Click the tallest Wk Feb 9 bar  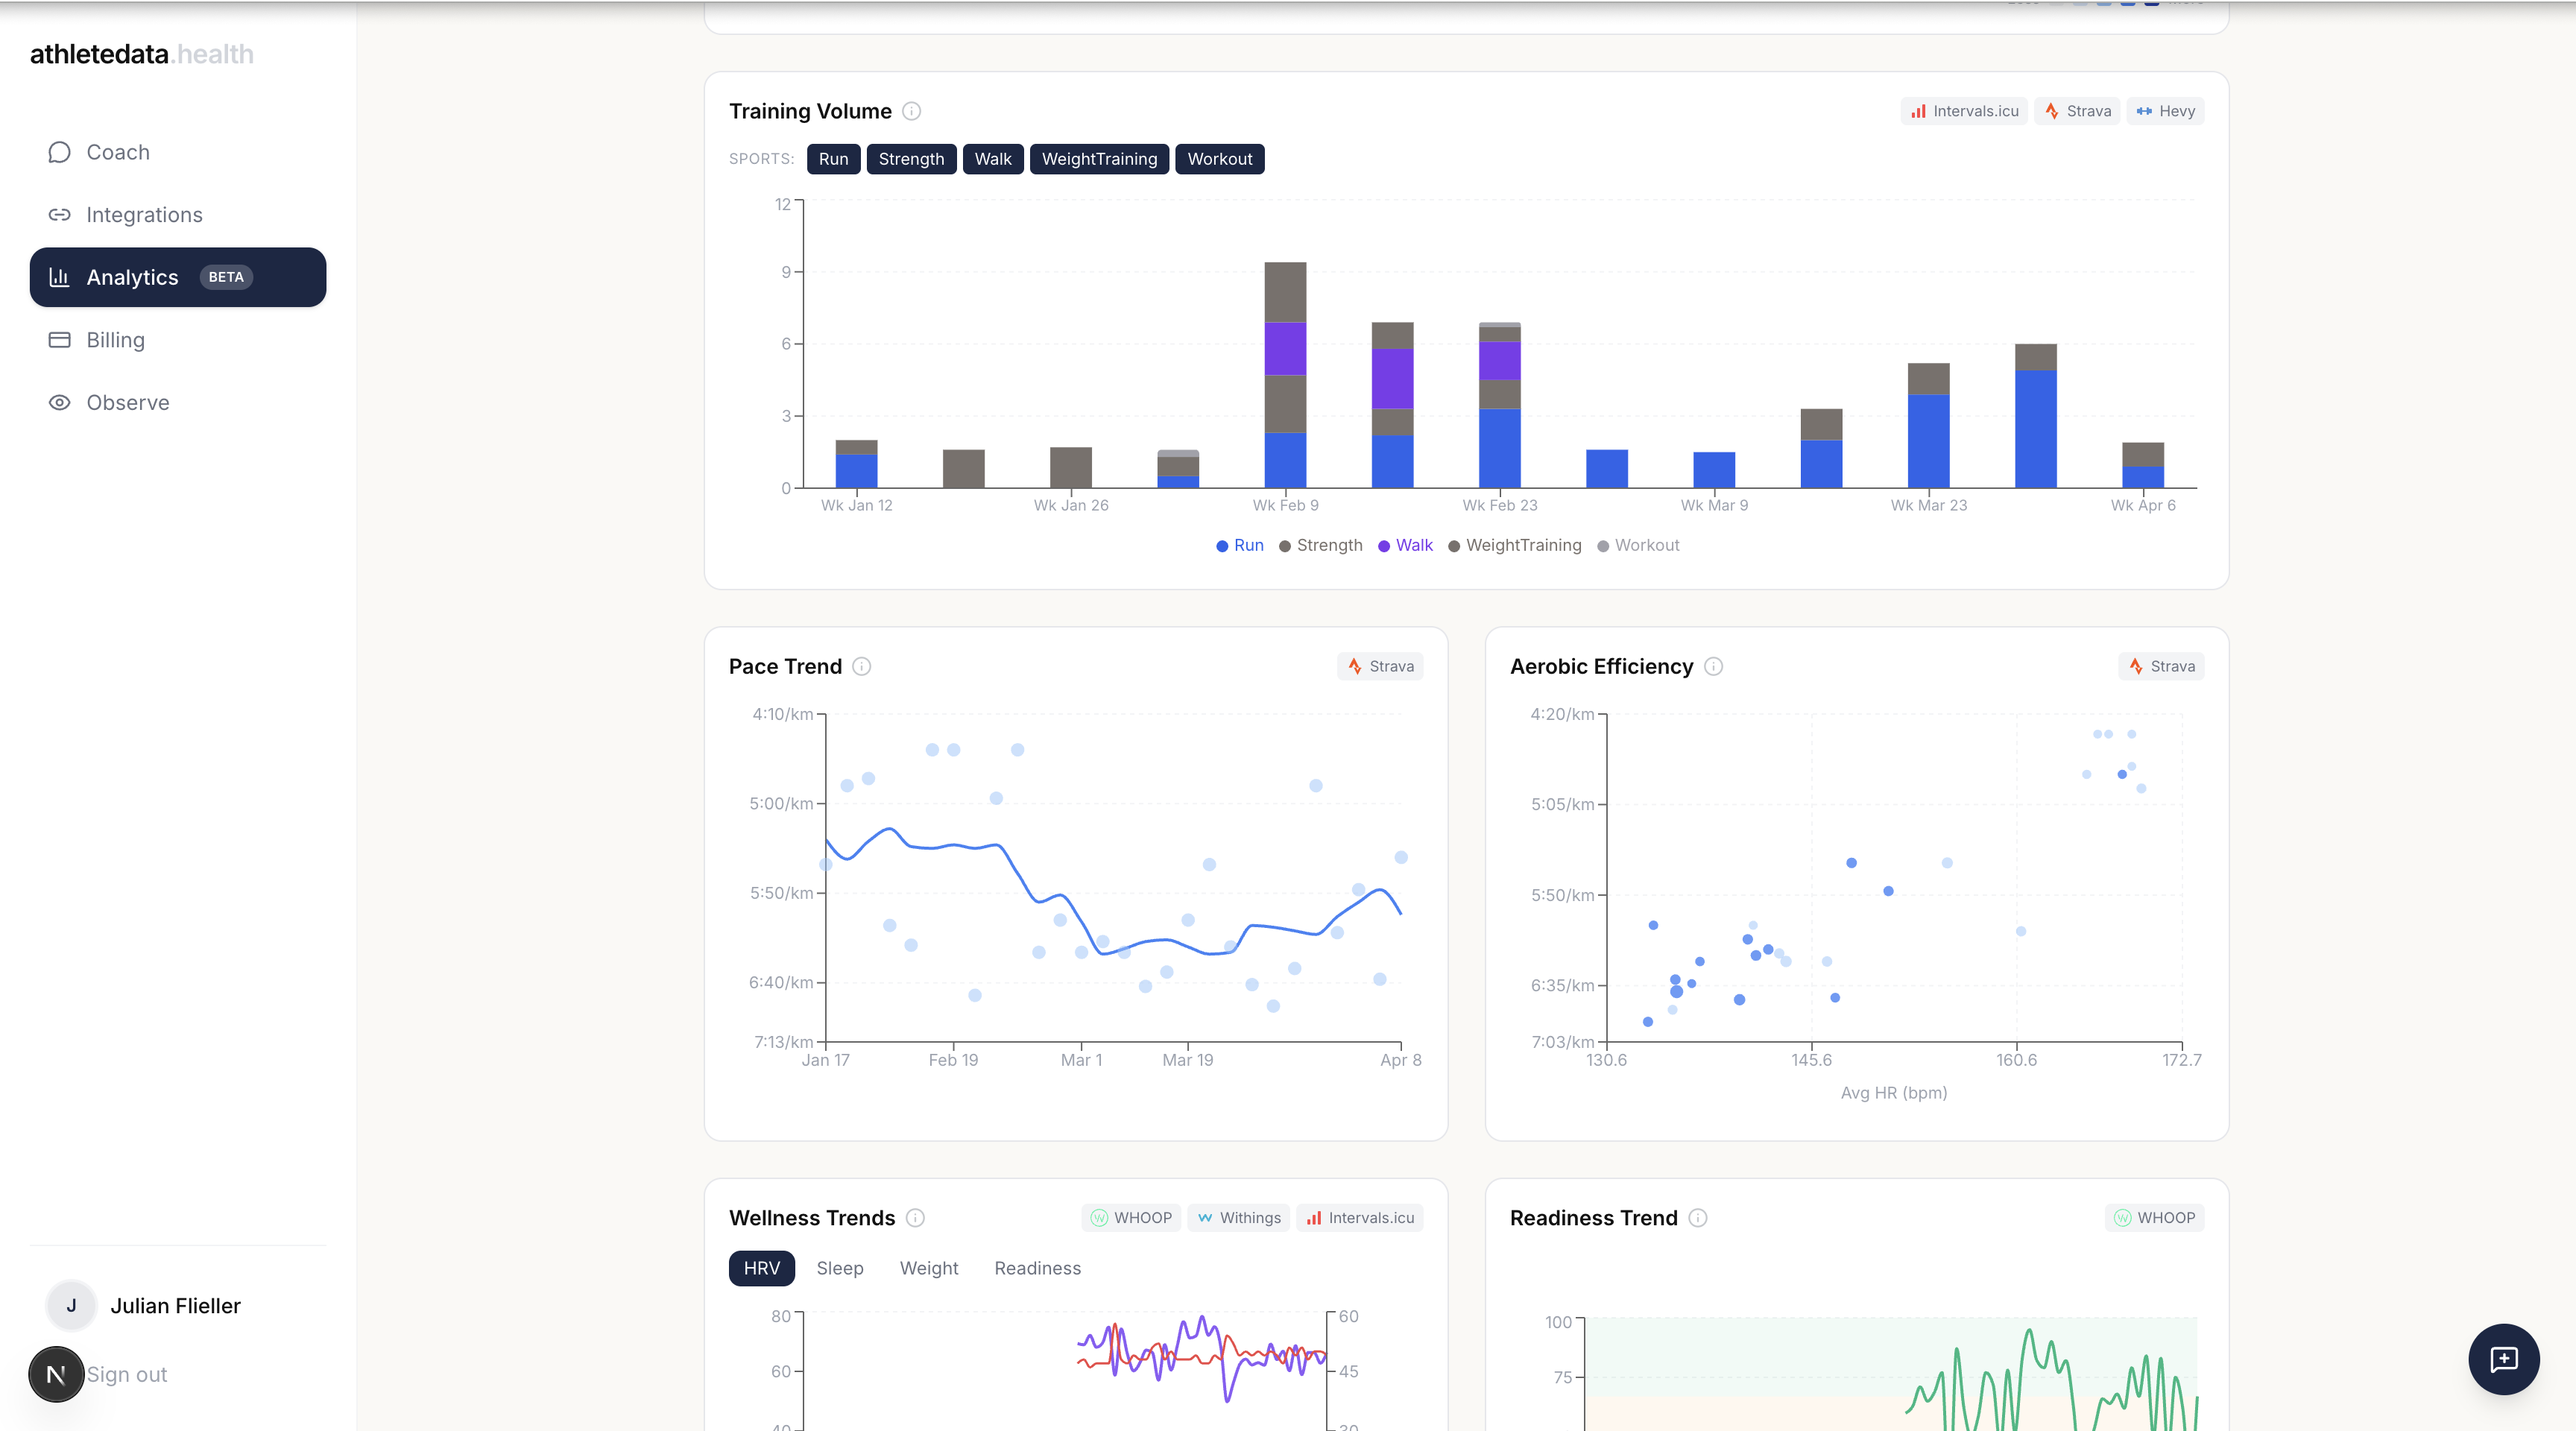pyautogui.click(x=1285, y=375)
